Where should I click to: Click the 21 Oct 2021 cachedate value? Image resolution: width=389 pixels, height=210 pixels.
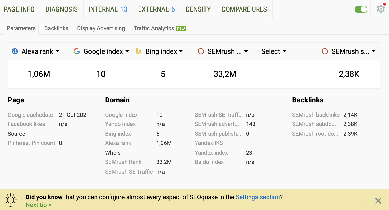click(74, 115)
